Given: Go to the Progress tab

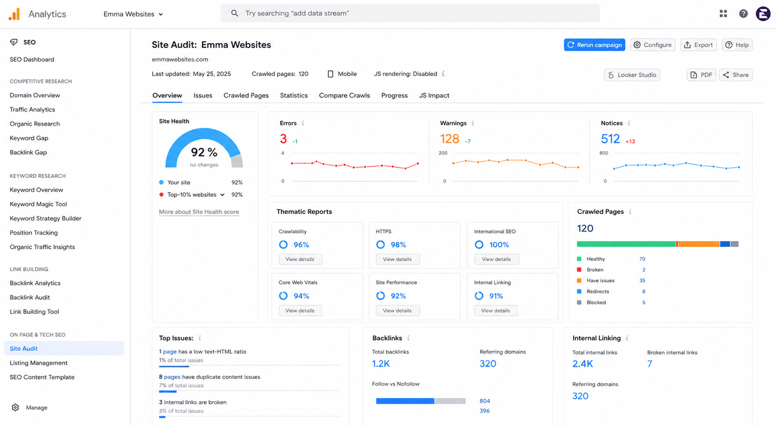Looking at the screenshot, I should (394, 96).
